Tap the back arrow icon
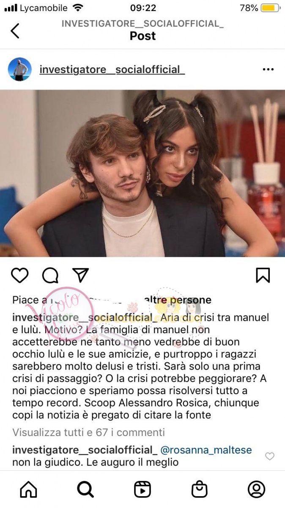 pyautogui.click(x=15, y=30)
